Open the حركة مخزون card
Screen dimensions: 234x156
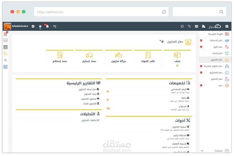pyautogui.click(x=118, y=59)
